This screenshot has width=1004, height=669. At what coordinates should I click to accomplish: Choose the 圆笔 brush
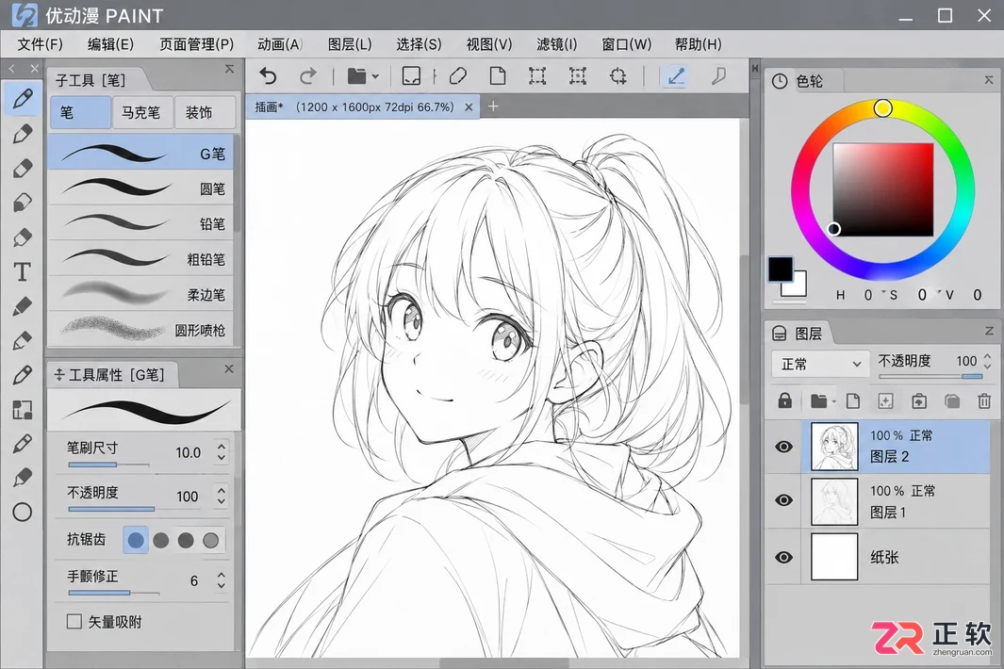coord(140,188)
